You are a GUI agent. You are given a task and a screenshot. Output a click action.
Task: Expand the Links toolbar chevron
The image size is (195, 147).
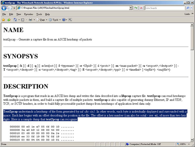point(192,14)
